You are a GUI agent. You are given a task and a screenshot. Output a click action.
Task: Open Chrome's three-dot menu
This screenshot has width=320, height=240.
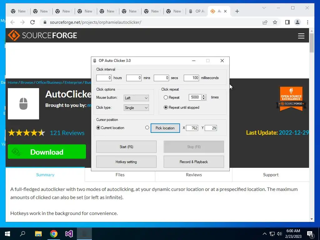coord(307,22)
